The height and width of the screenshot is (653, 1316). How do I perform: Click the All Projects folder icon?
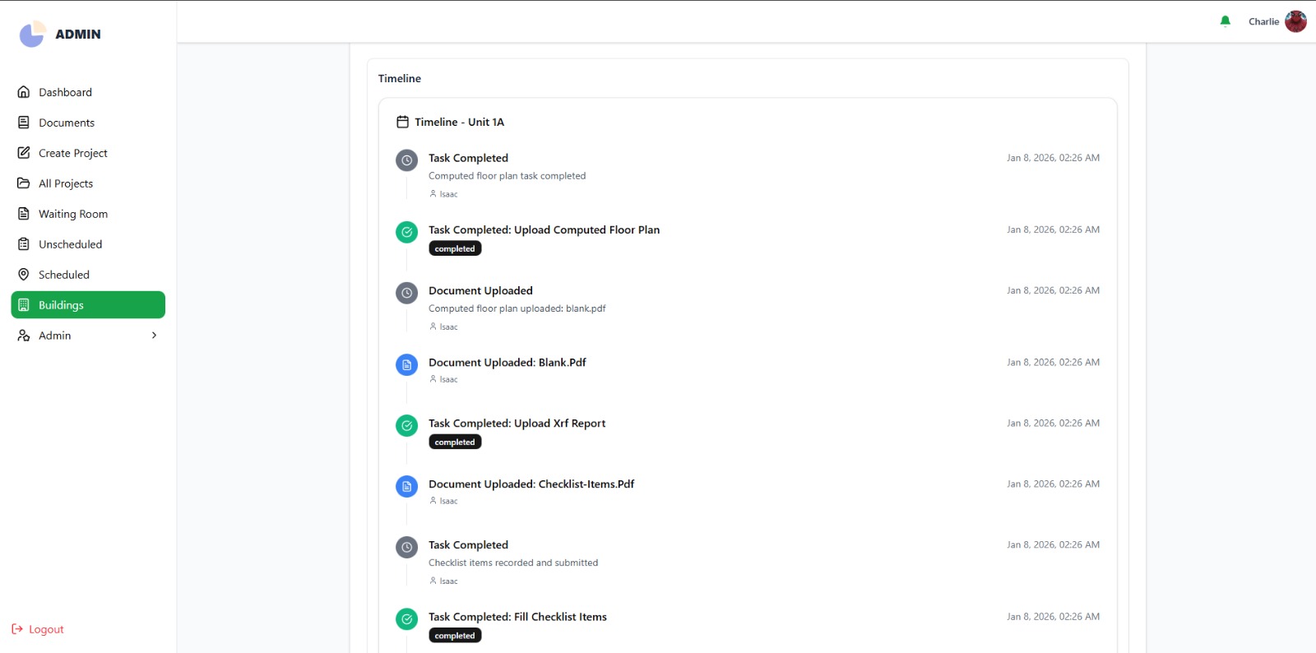[x=24, y=183]
